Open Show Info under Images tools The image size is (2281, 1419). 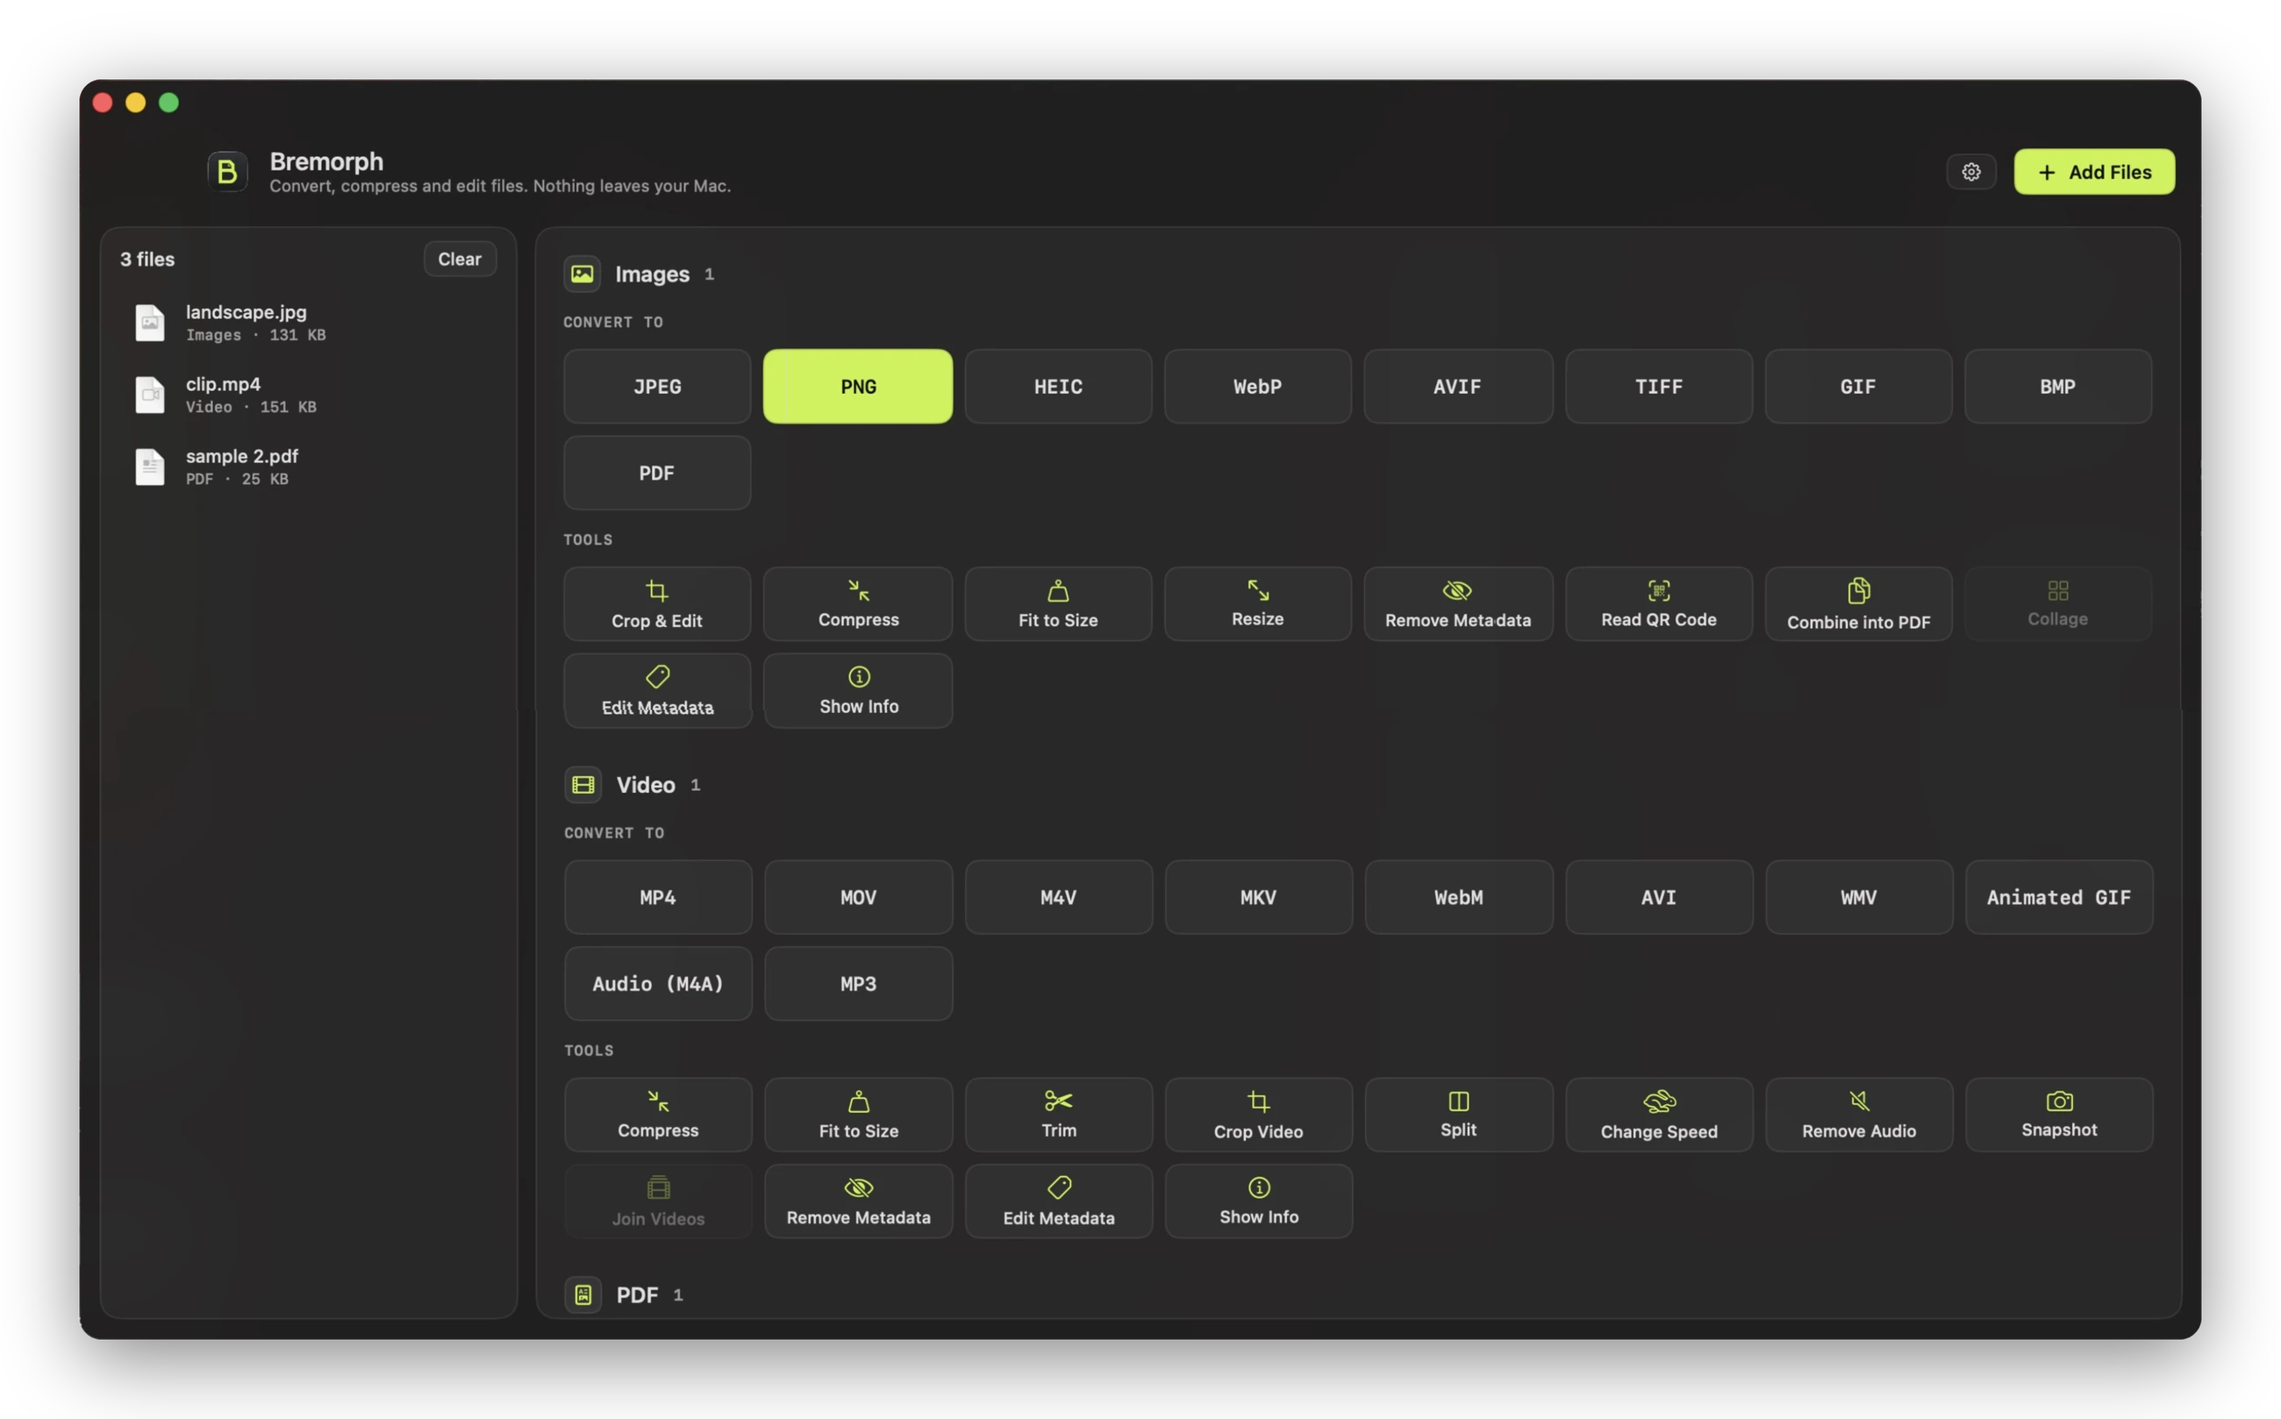pyautogui.click(x=858, y=691)
